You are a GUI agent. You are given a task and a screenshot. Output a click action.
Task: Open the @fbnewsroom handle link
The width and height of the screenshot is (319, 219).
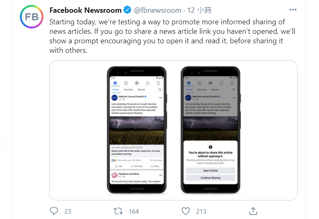158,10
